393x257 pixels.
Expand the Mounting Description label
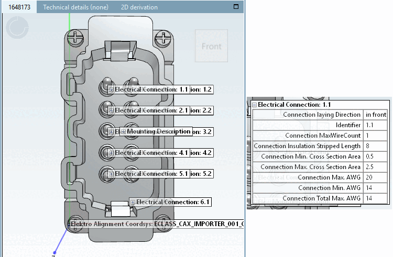point(123,131)
